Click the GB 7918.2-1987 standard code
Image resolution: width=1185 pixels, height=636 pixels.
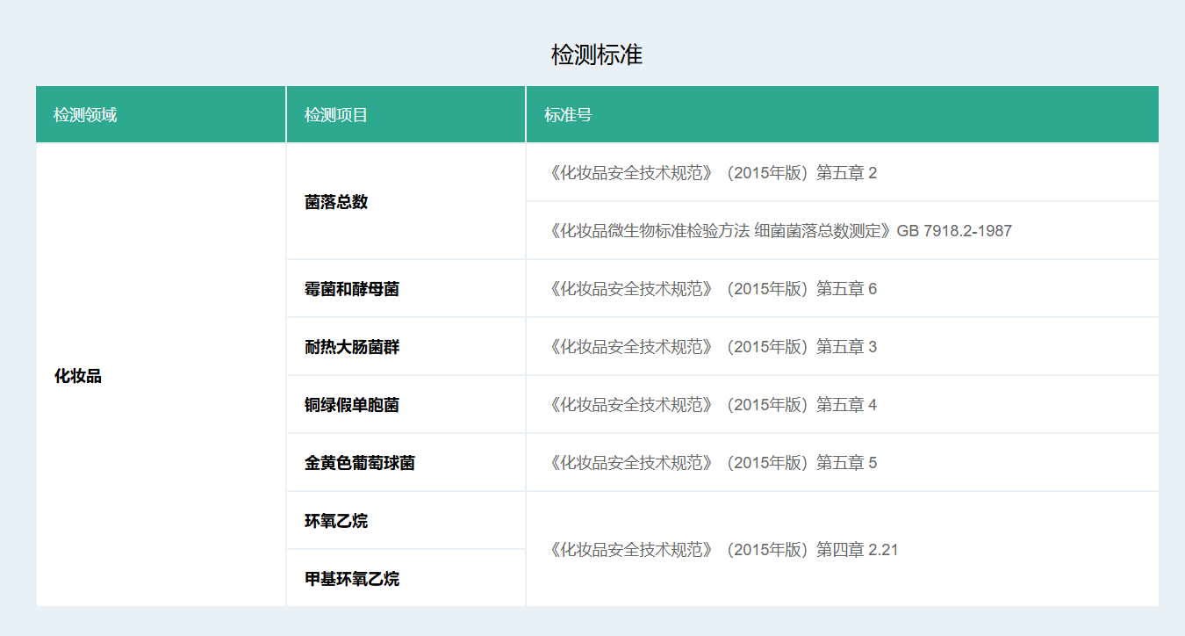point(954,231)
